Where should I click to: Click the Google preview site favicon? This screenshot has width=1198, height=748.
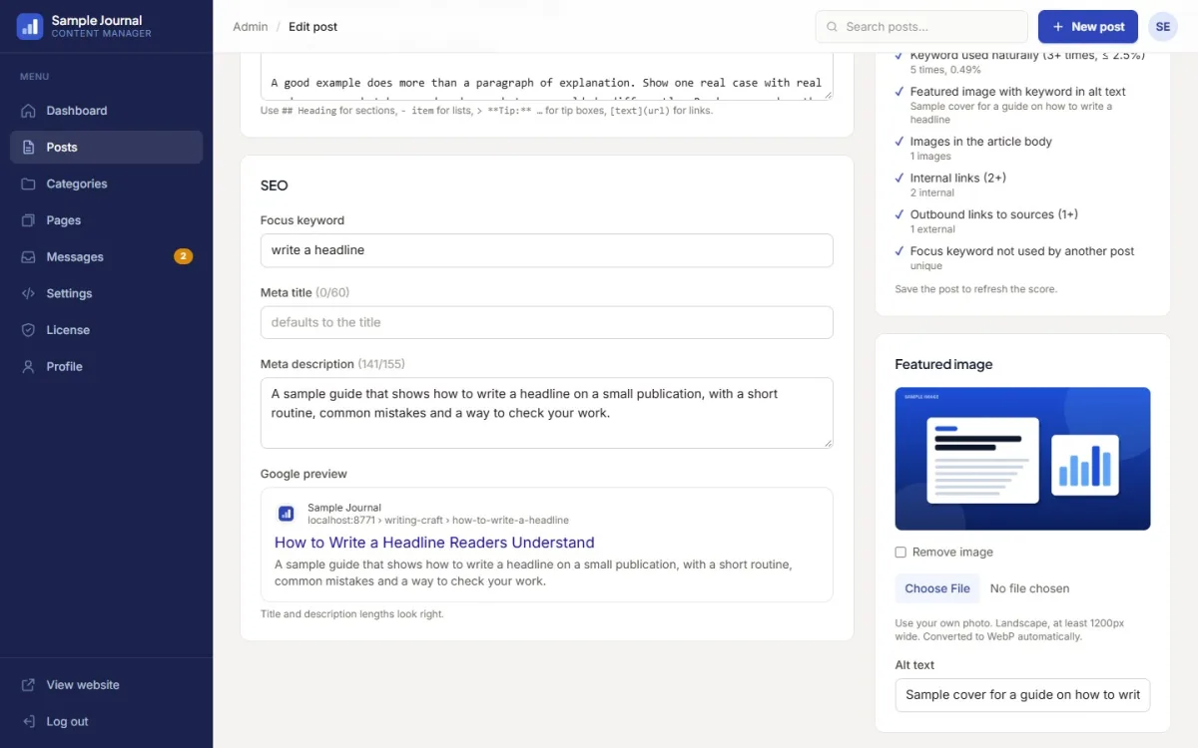(x=287, y=514)
